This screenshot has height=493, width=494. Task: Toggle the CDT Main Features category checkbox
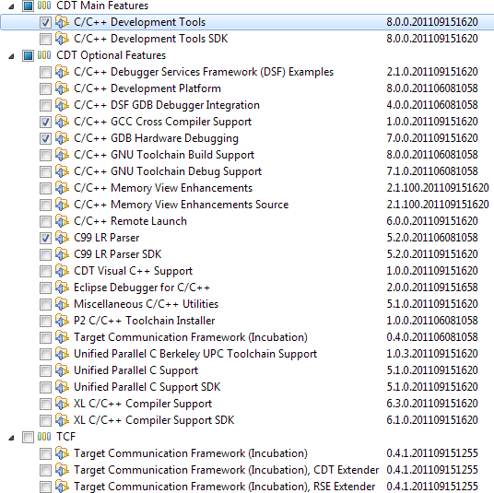(28, 6)
